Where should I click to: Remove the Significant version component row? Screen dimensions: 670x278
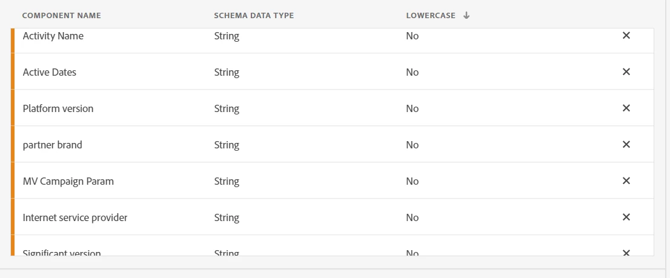(x=626, y=252)
